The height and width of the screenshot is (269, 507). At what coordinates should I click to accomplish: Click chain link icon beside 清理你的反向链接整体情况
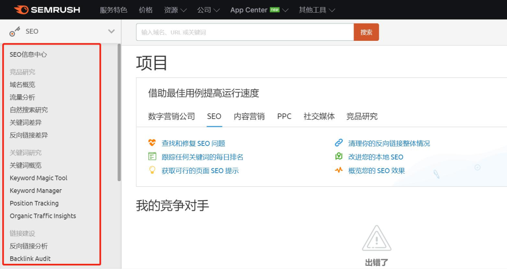[x=338, y=143]
